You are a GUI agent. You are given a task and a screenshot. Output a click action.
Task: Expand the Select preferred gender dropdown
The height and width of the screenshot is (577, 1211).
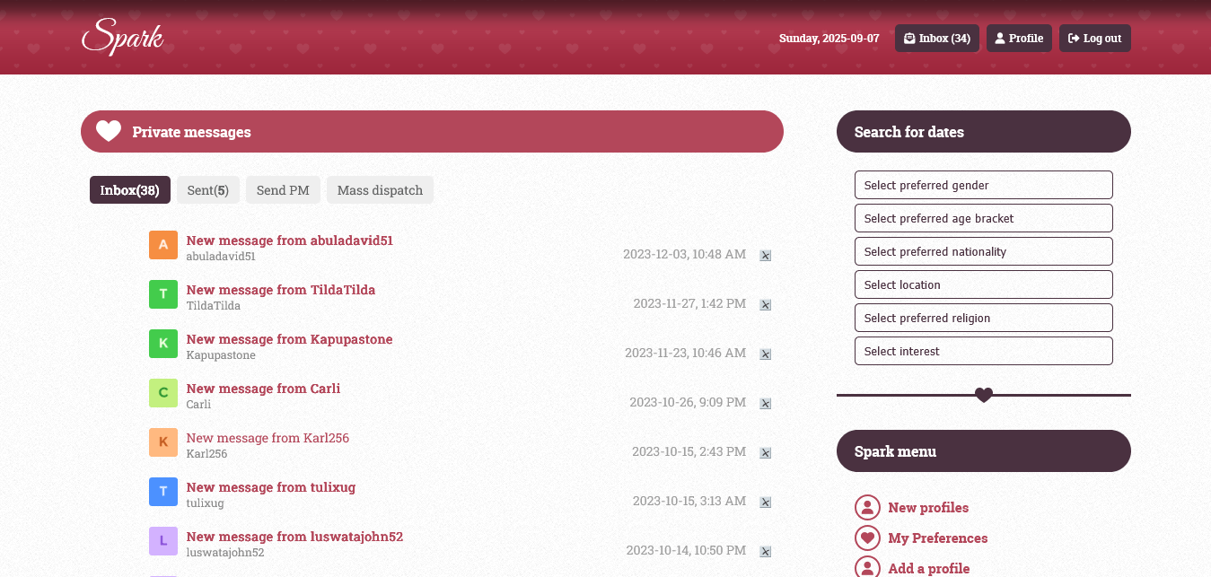pyautogui.click(x=983, y=185)
